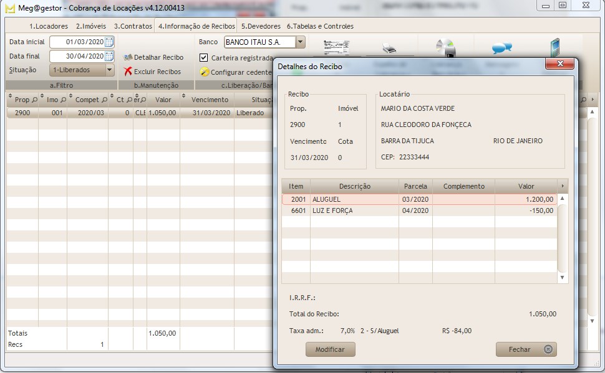This screenshot has height=373, width=605.
Task: Open the calendar picker for Data final
Action: 109,56
